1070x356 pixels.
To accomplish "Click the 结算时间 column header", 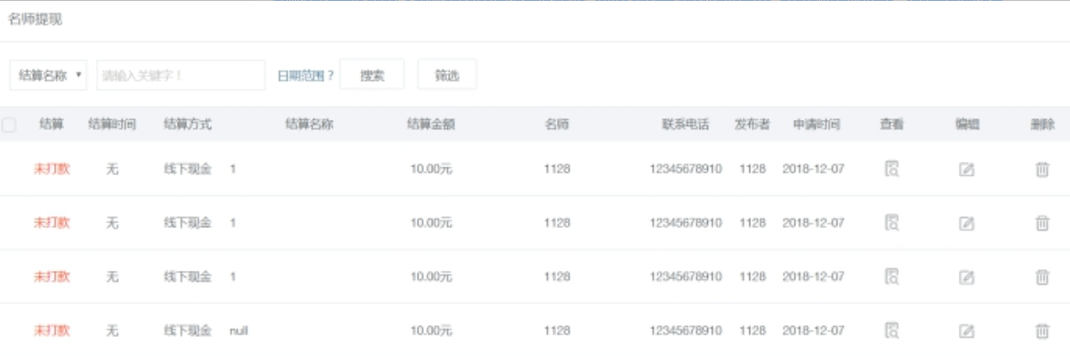I will click(113, 124).
